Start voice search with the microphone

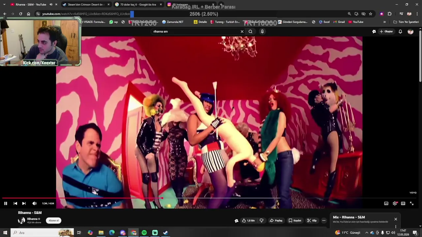262,32
